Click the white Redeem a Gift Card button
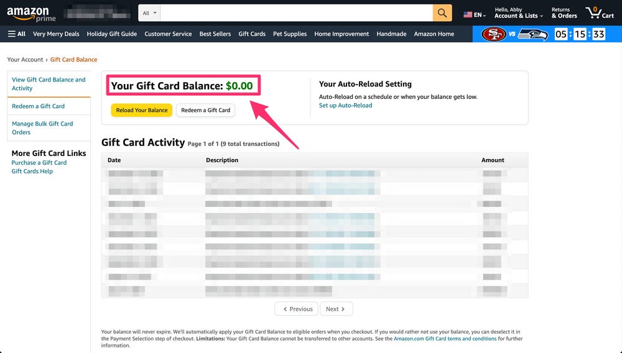Viewport: 622px width, 353px height. coord(205,110)
